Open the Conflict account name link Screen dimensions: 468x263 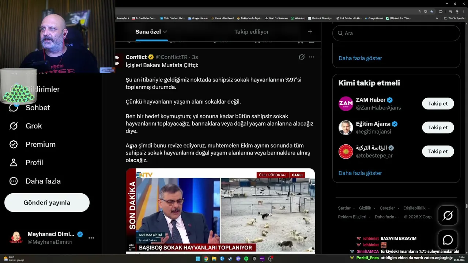(x=136, y=57)
